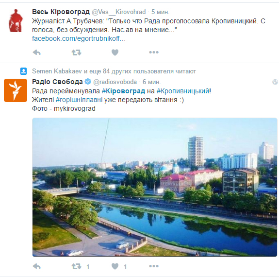This screenshot has height=278, width=279.
Task: Retweet the Весь Кіровоград tweet
Action: click(76, 52)
